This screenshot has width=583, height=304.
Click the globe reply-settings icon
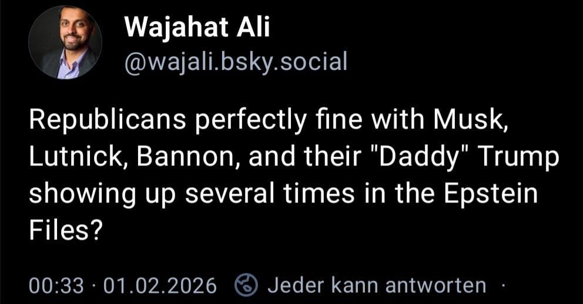(246, 286)
